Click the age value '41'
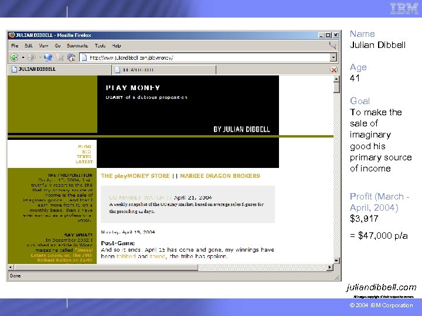Viewport: 422px width, 316px height. (x=355, y=78)
